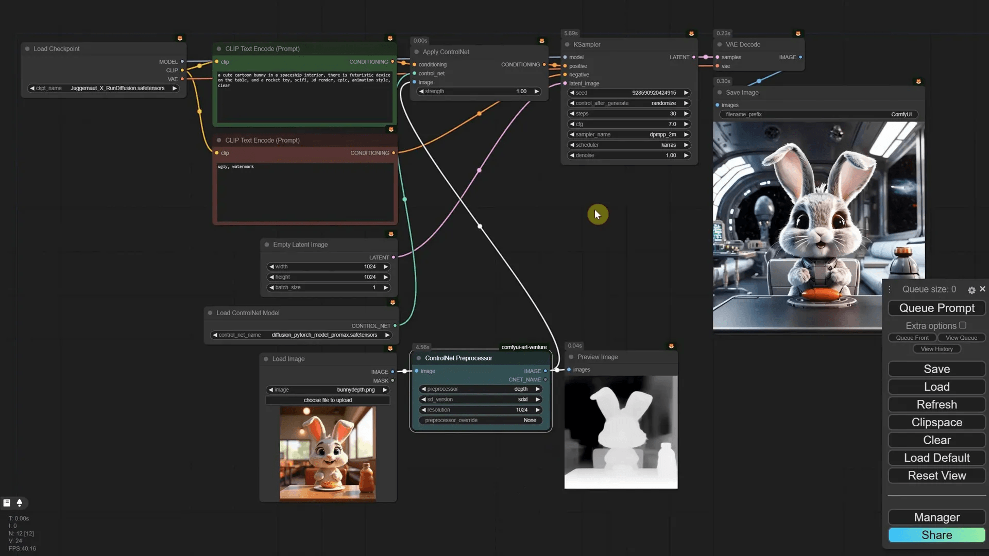Click the orange badge icon on Load Checkpoint node
Image resolution: width=989 pixels, height=556 pixels.
tap(179, 38)
